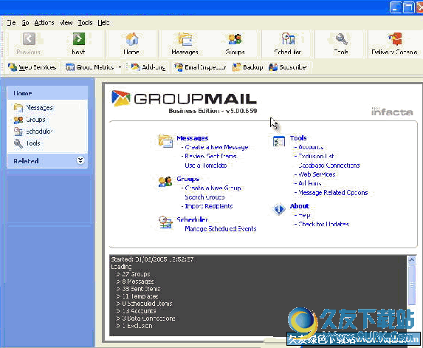Click Create a New Group link
This screenshot has height=348, width=423.
pos(213,188)
